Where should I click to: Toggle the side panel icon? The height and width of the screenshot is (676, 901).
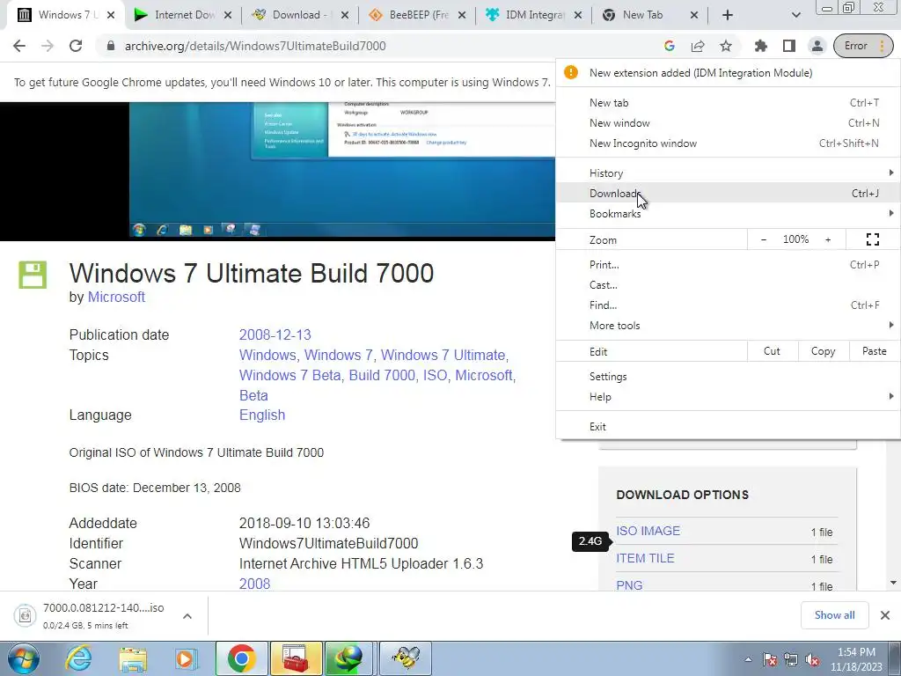tap(789, 46)
